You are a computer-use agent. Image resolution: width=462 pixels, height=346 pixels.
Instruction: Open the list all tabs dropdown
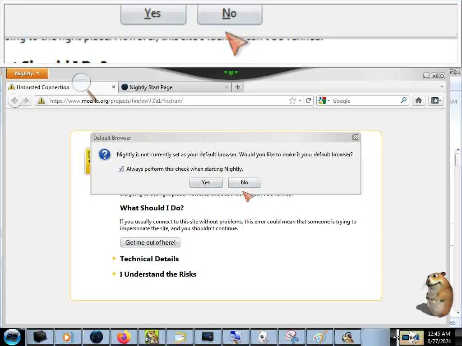(442, 87)
